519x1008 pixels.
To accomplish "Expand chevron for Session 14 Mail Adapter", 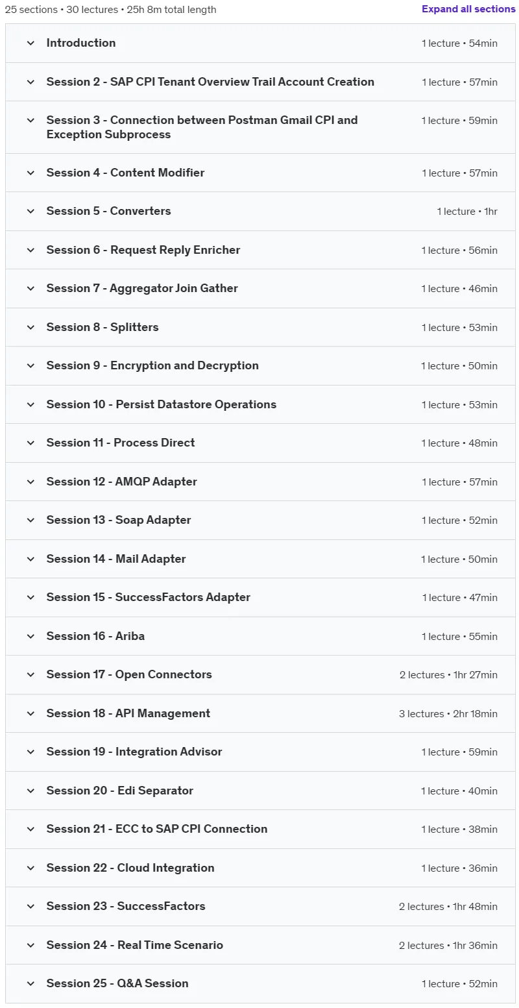I will 30,559.
